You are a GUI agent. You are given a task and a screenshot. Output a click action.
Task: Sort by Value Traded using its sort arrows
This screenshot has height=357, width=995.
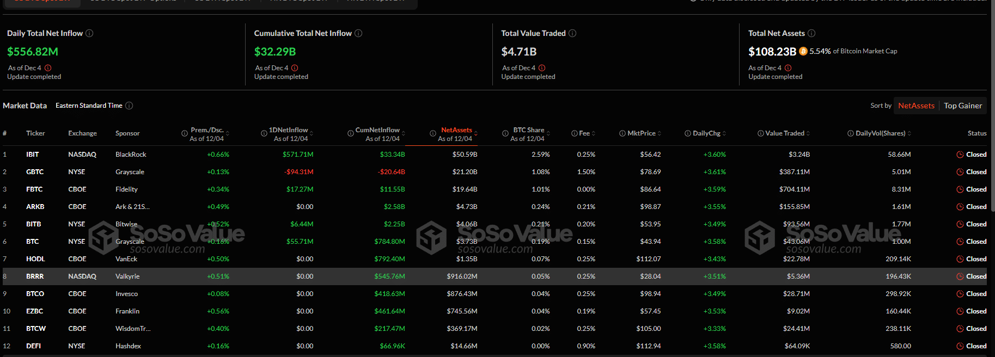(808, 133)
